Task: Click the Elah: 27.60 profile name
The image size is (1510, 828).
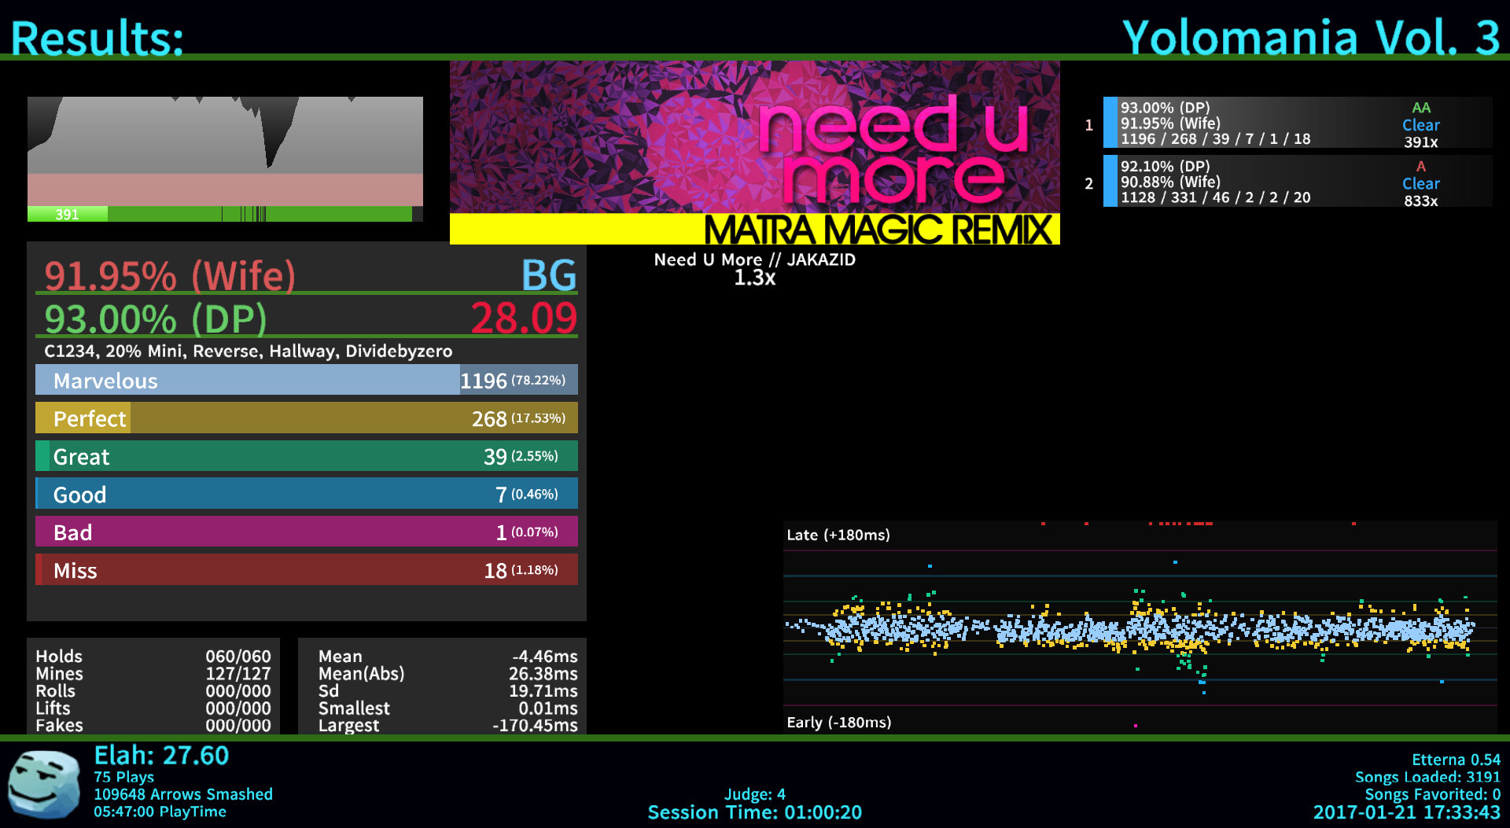Action: pos(161,756)
